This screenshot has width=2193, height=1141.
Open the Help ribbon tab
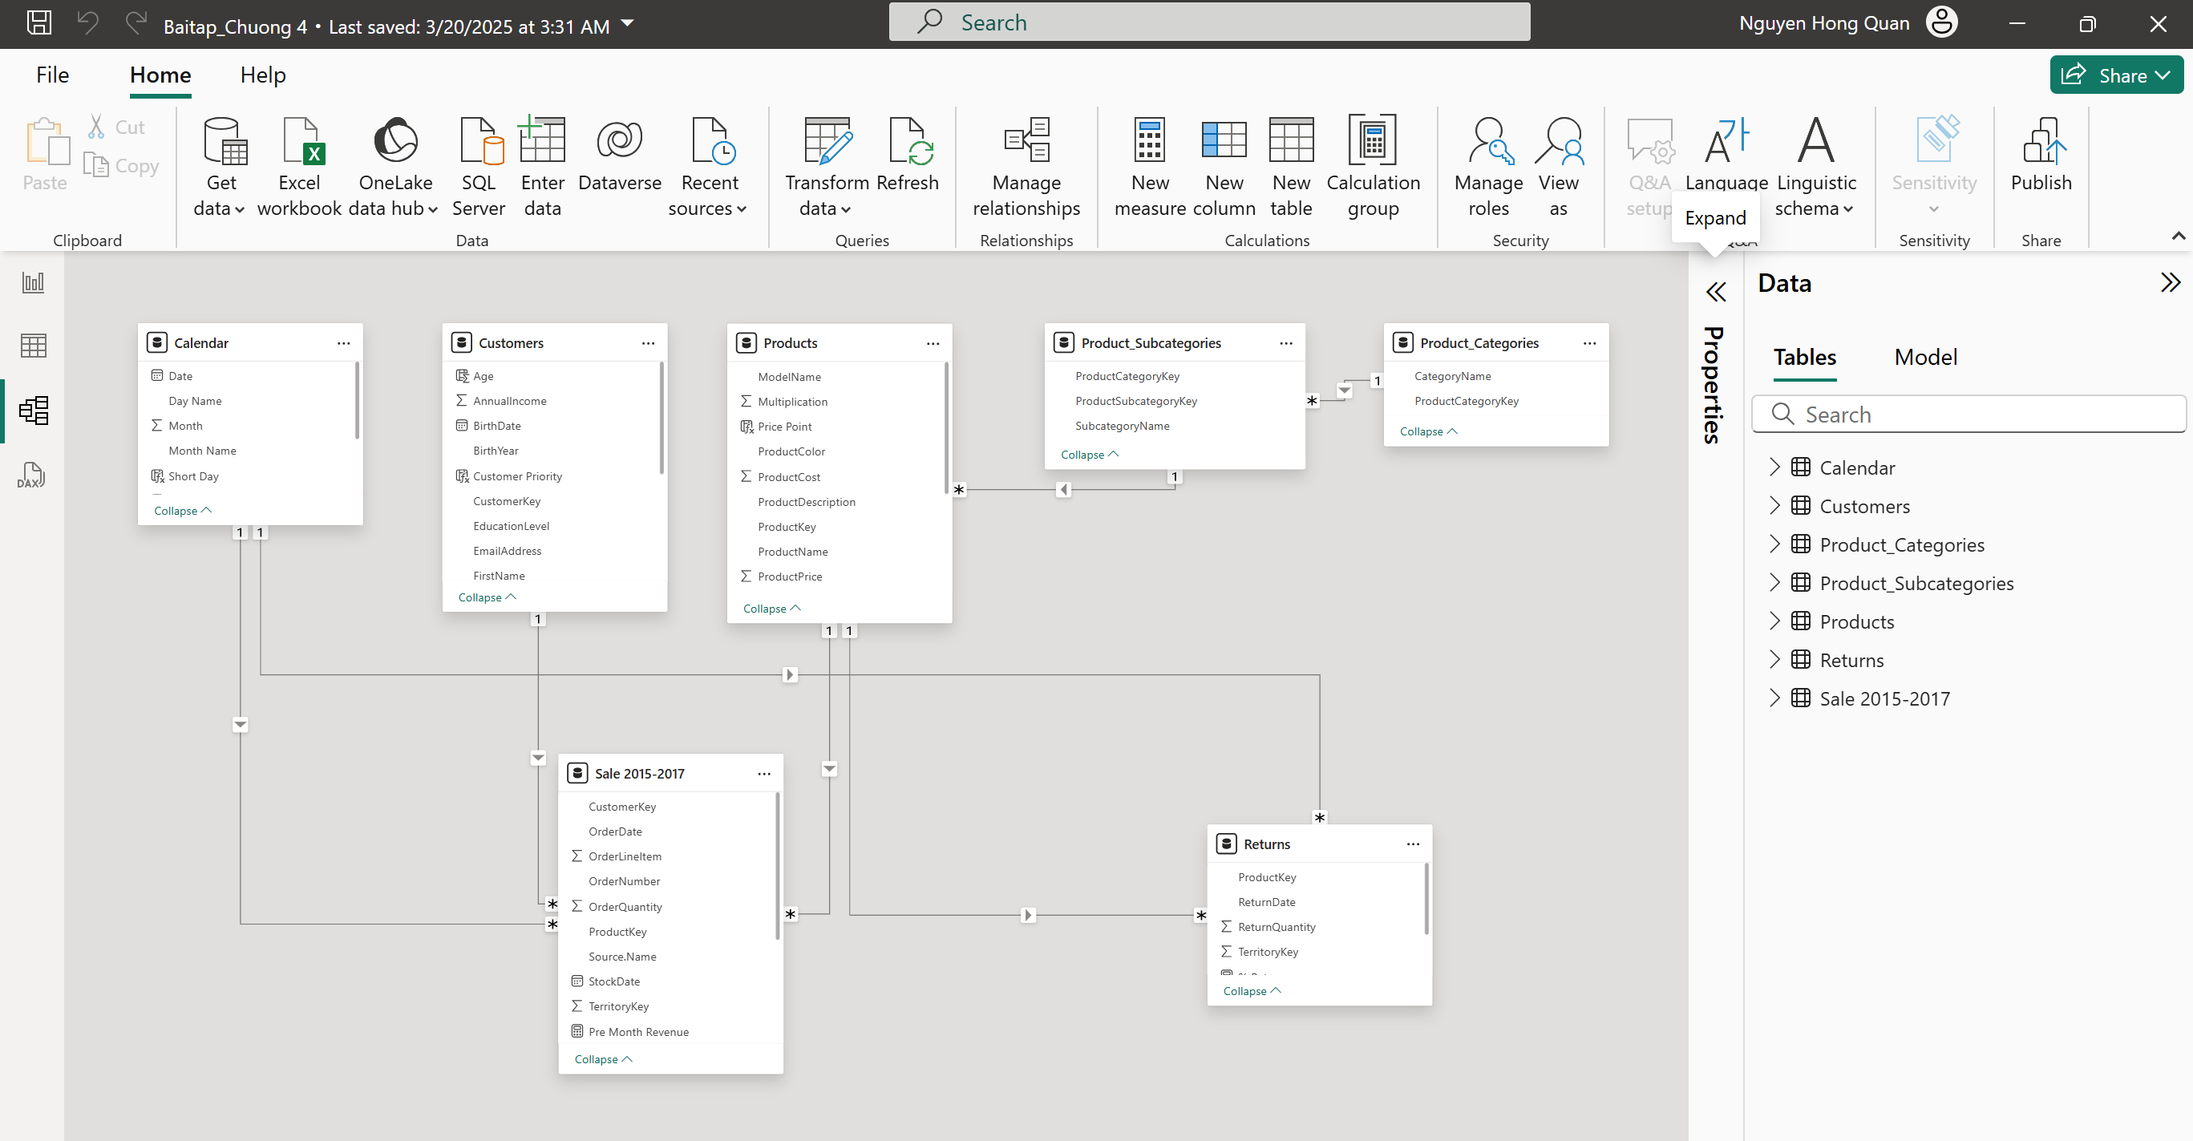pyautogui.click(x=262, y=75)
